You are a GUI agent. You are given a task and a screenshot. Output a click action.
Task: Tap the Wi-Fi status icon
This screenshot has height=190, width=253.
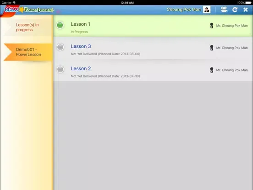[14, 3]
